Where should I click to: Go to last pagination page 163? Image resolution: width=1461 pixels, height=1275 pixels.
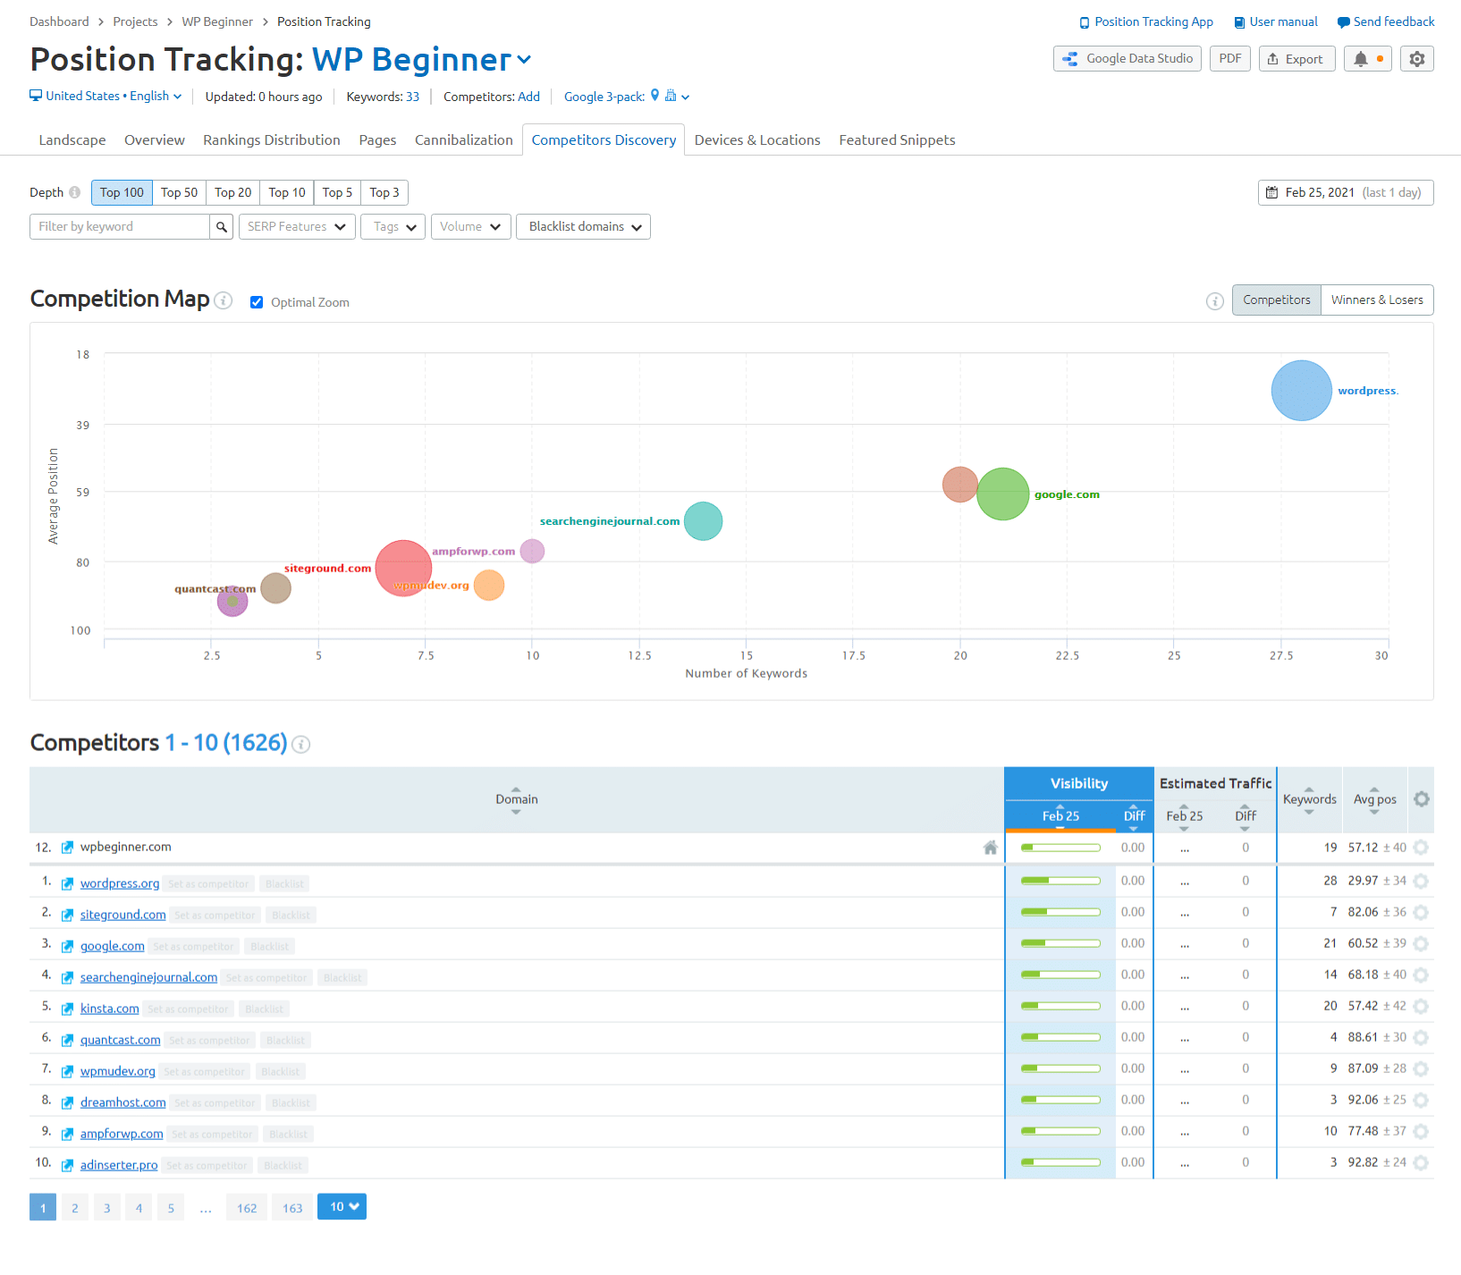click(292, 1208)
